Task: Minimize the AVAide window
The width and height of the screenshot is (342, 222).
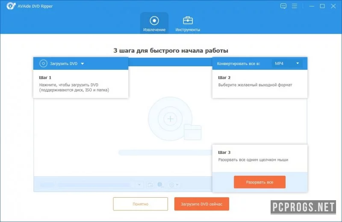Action: [312, 6]
